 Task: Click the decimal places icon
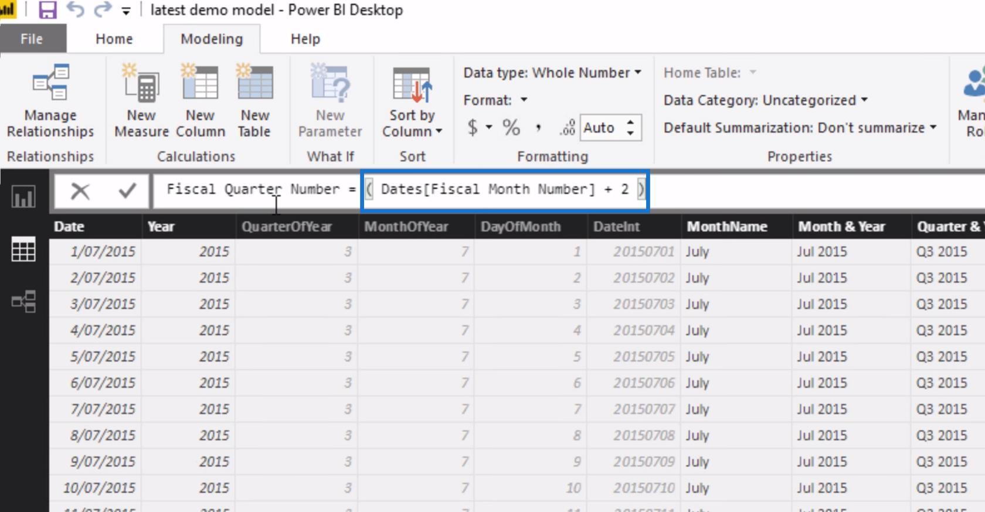(567, 128)
